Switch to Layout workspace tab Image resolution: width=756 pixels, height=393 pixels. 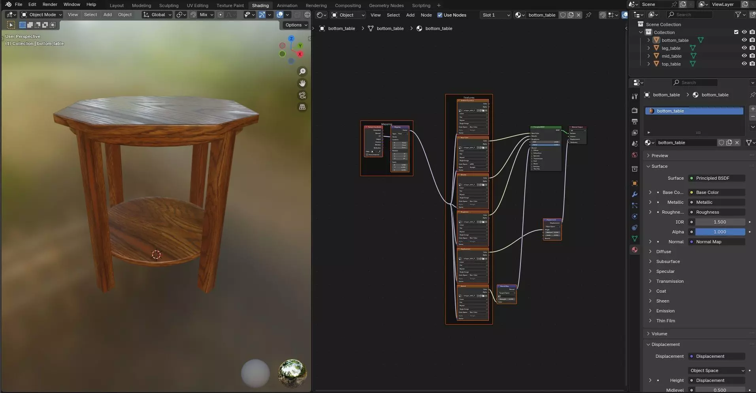pos(117,6)
